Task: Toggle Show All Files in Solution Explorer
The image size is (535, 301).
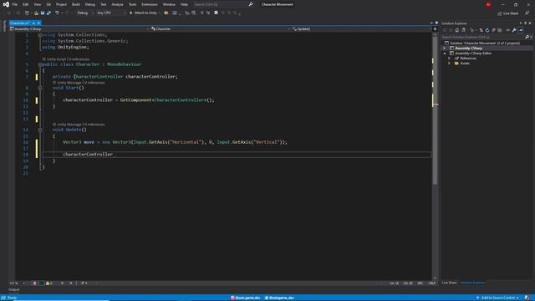Action: pyautogui.click(x=500, y=30)
